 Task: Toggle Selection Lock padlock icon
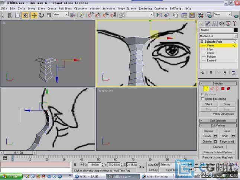[75, 164]
